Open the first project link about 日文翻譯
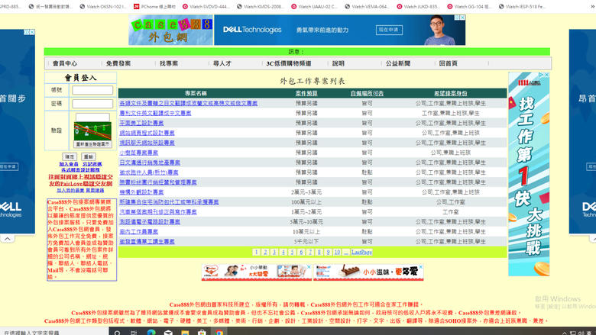This screenshot has width=596, height=335. pyautogui.click(x=188, y=103)
